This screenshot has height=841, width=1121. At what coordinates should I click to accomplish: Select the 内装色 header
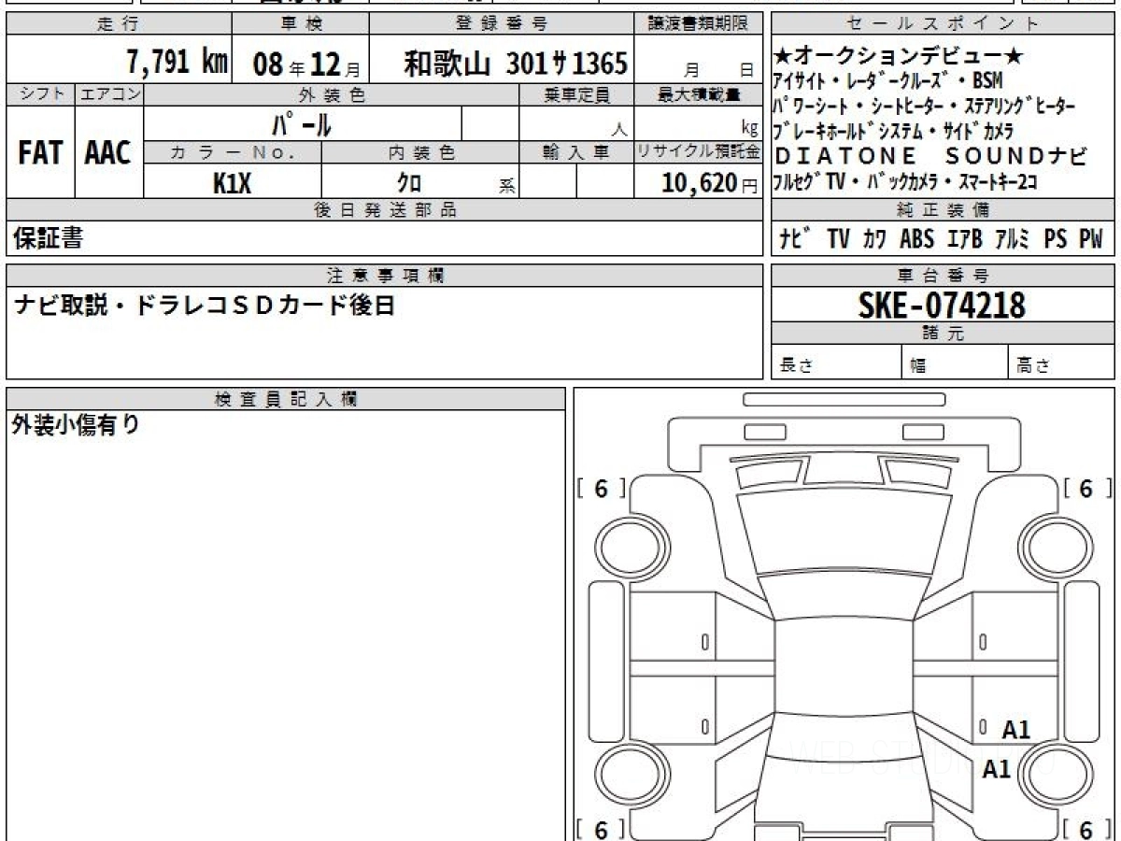[421, 152]
